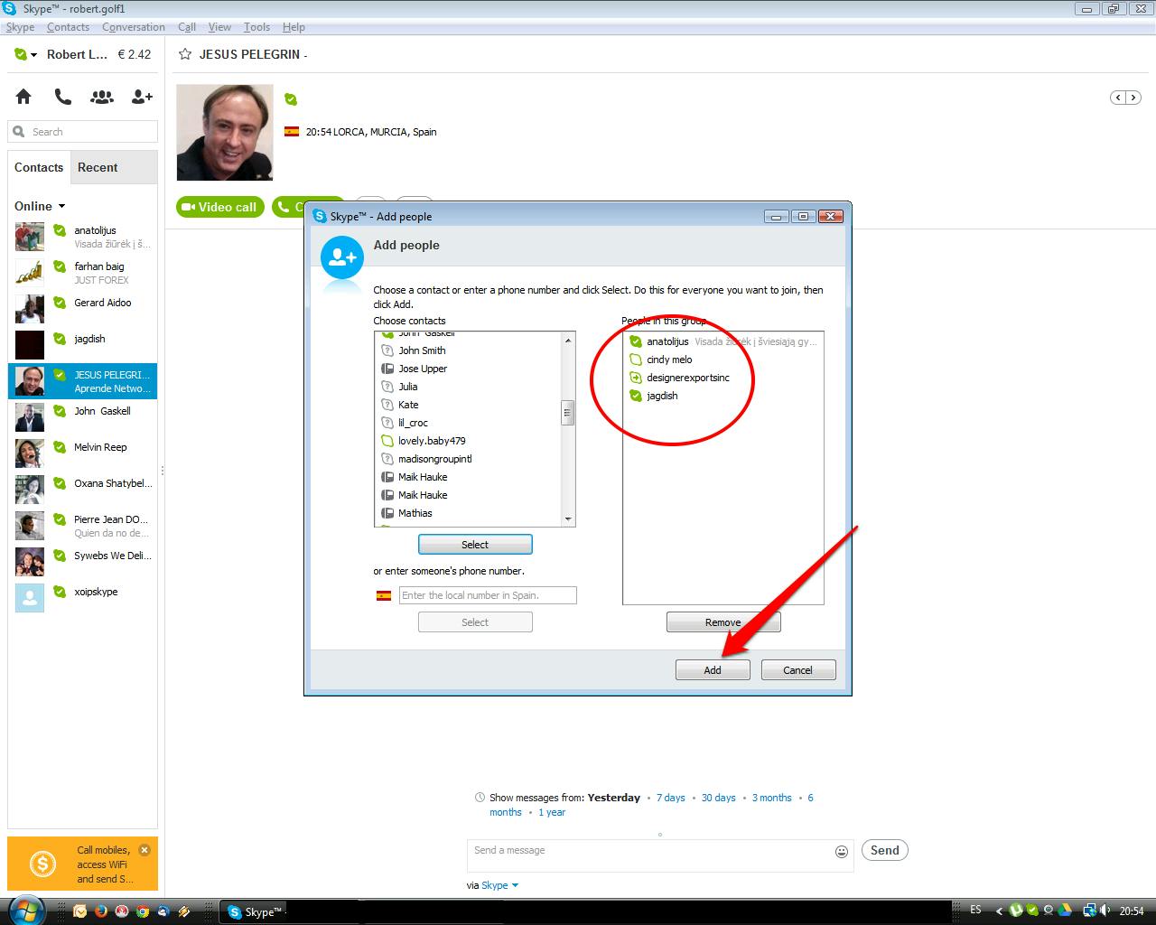The image size is (1156, 925).
Task: Open the View menu
Action: 219,27
